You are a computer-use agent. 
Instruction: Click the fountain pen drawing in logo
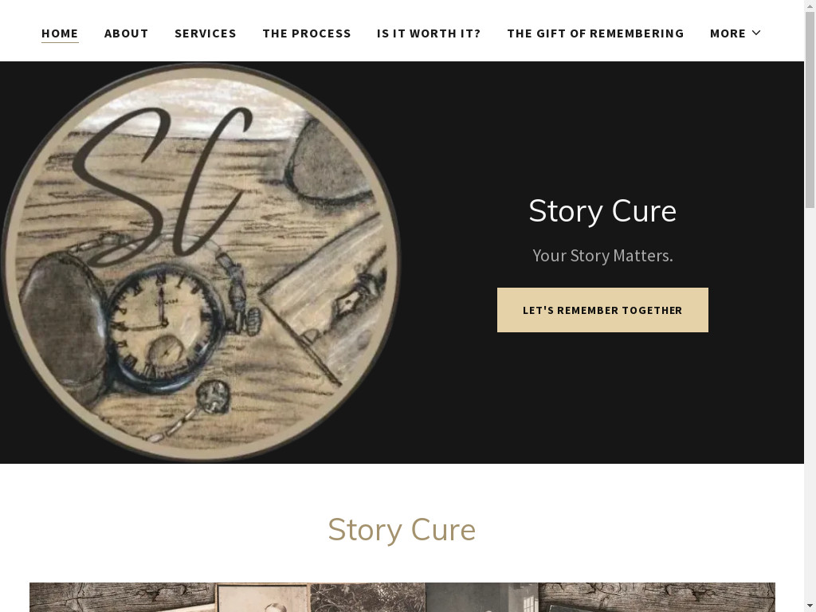tap(359, 296)
